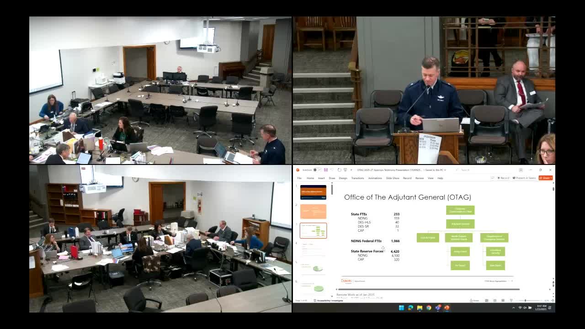The width and height of the screenshot is (585, 329).
Task: Open File Explorer from the taskbar
Action: point(420,308)
